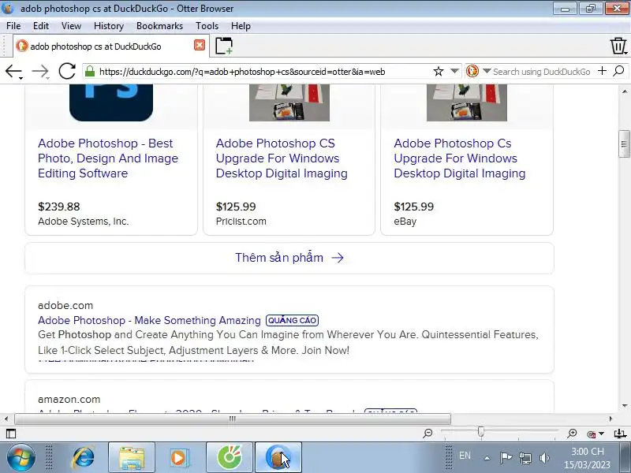Click the vertical scrollbar handle
631x473 pixels.
(624, 143)
